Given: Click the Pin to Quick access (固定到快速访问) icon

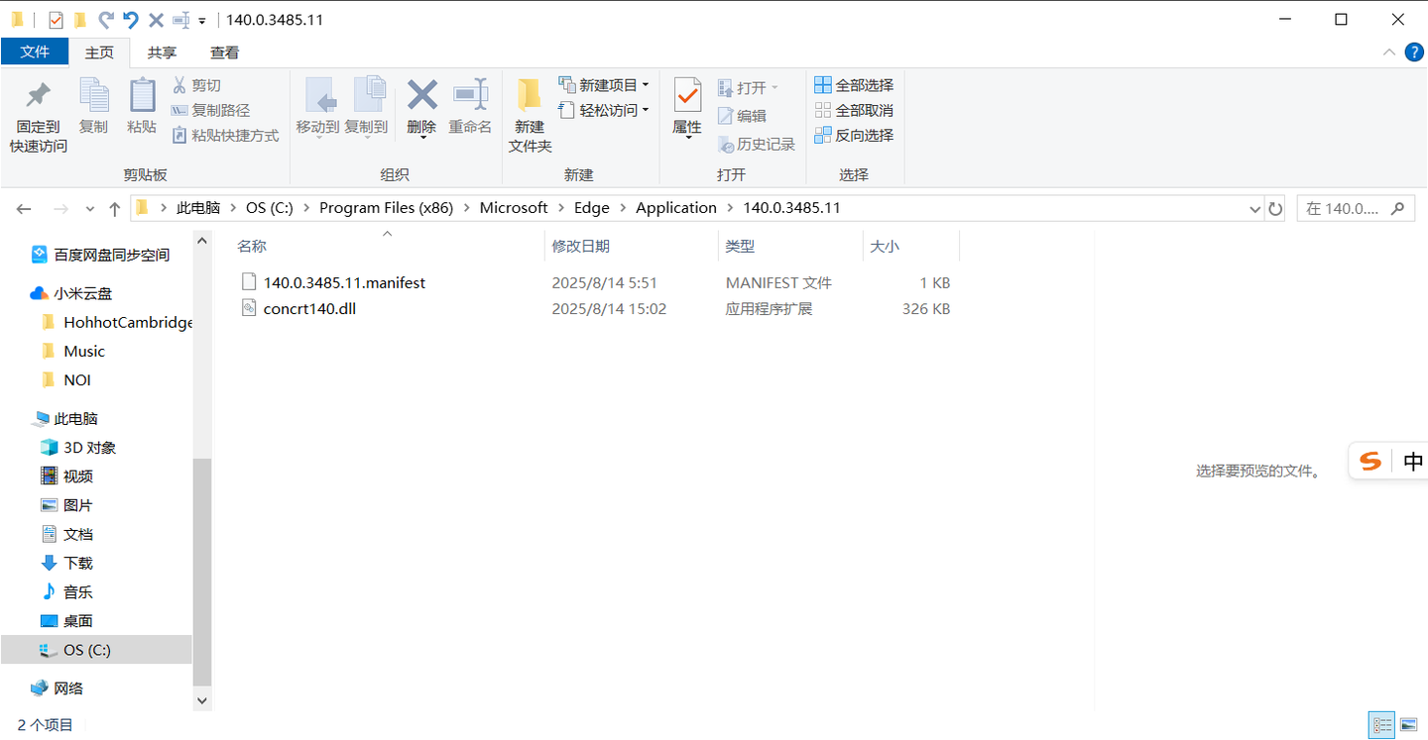Looking at the screenshot, I should (38, 116).
